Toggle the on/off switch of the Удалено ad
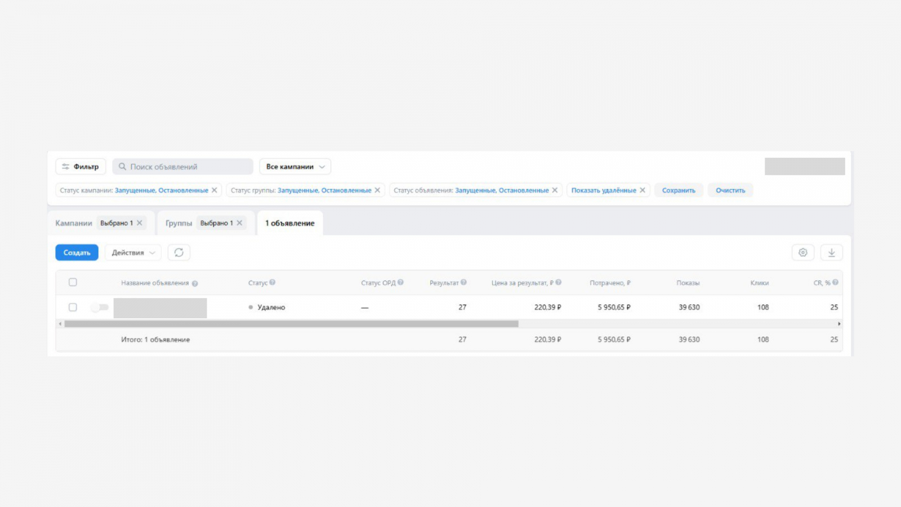 [100, 307]
